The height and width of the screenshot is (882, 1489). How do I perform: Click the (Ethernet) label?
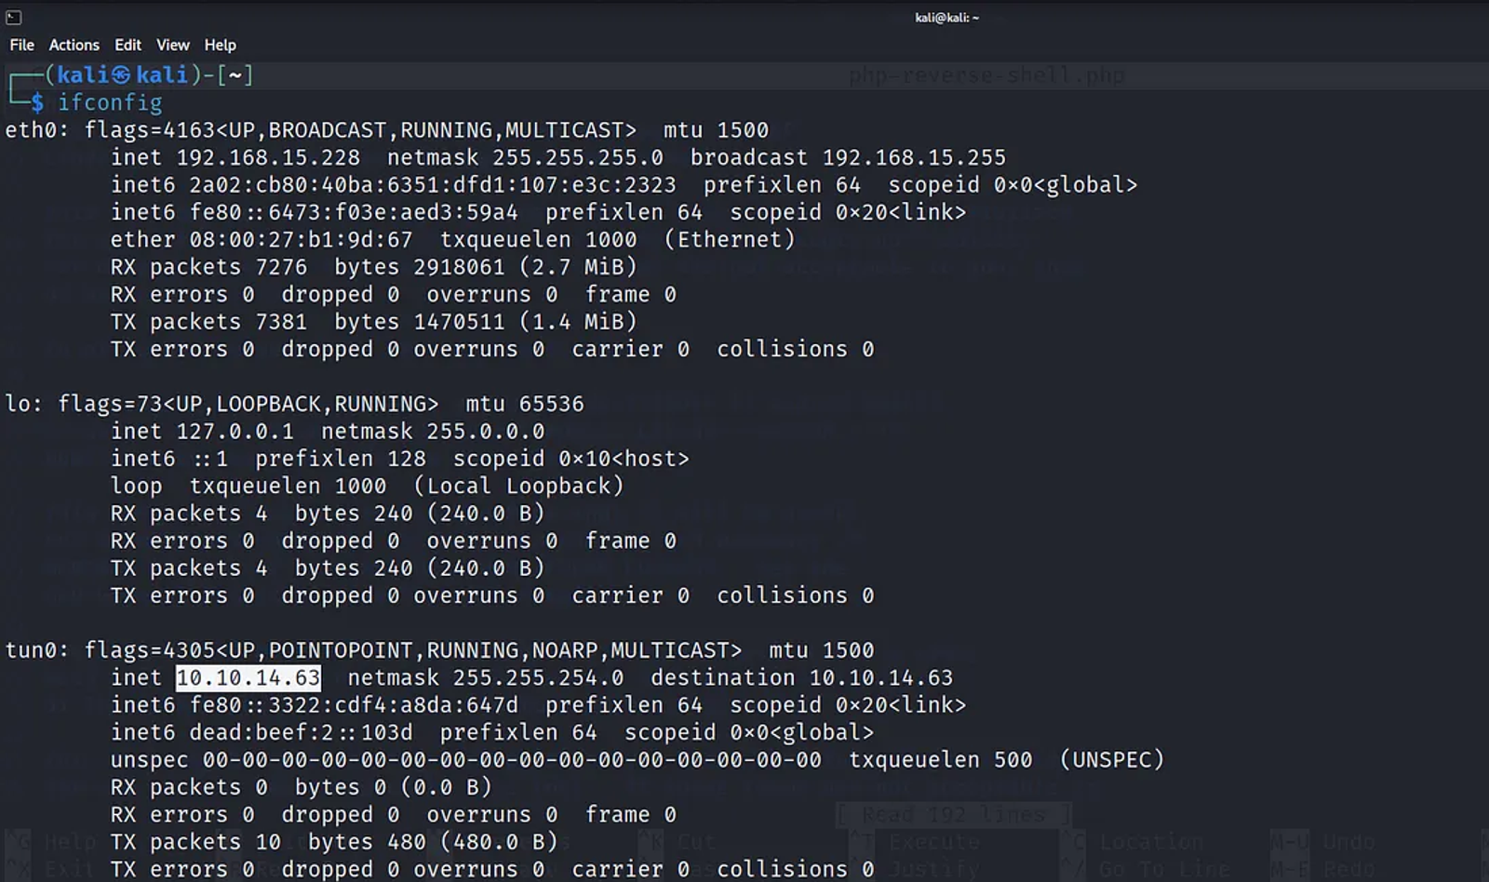coord(730,239)
